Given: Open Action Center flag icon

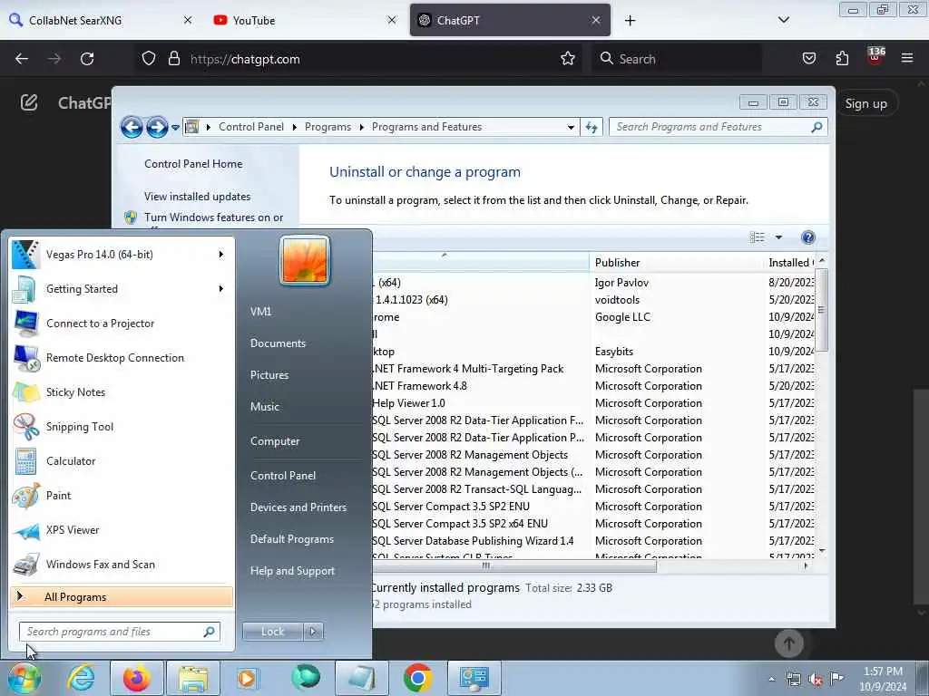Looking at the screenshot, I should coord(836,678).
